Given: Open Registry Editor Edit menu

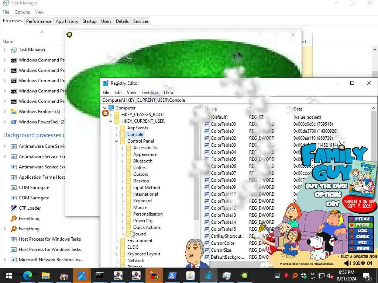Looking at the screenshot, I should pos(118,92).
